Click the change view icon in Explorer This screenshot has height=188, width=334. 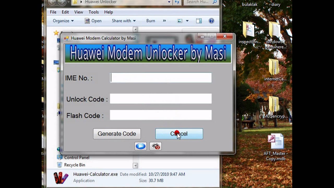pyautogui.click(x=180, y=21)
